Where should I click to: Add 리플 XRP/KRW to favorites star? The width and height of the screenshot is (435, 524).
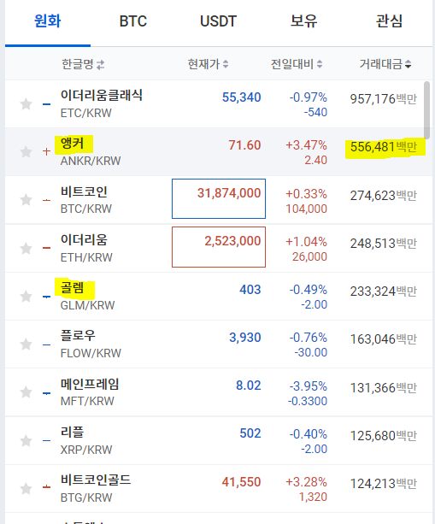click(26, 441)
